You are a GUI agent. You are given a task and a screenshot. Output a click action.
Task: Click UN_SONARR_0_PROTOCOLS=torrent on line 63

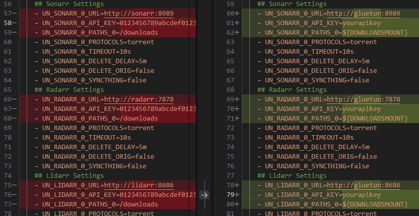(321, 42)
